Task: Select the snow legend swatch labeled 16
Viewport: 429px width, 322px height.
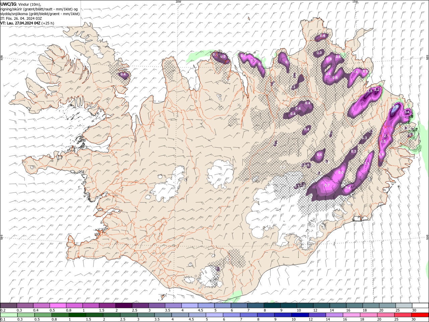Action: (x=354, y=306)
